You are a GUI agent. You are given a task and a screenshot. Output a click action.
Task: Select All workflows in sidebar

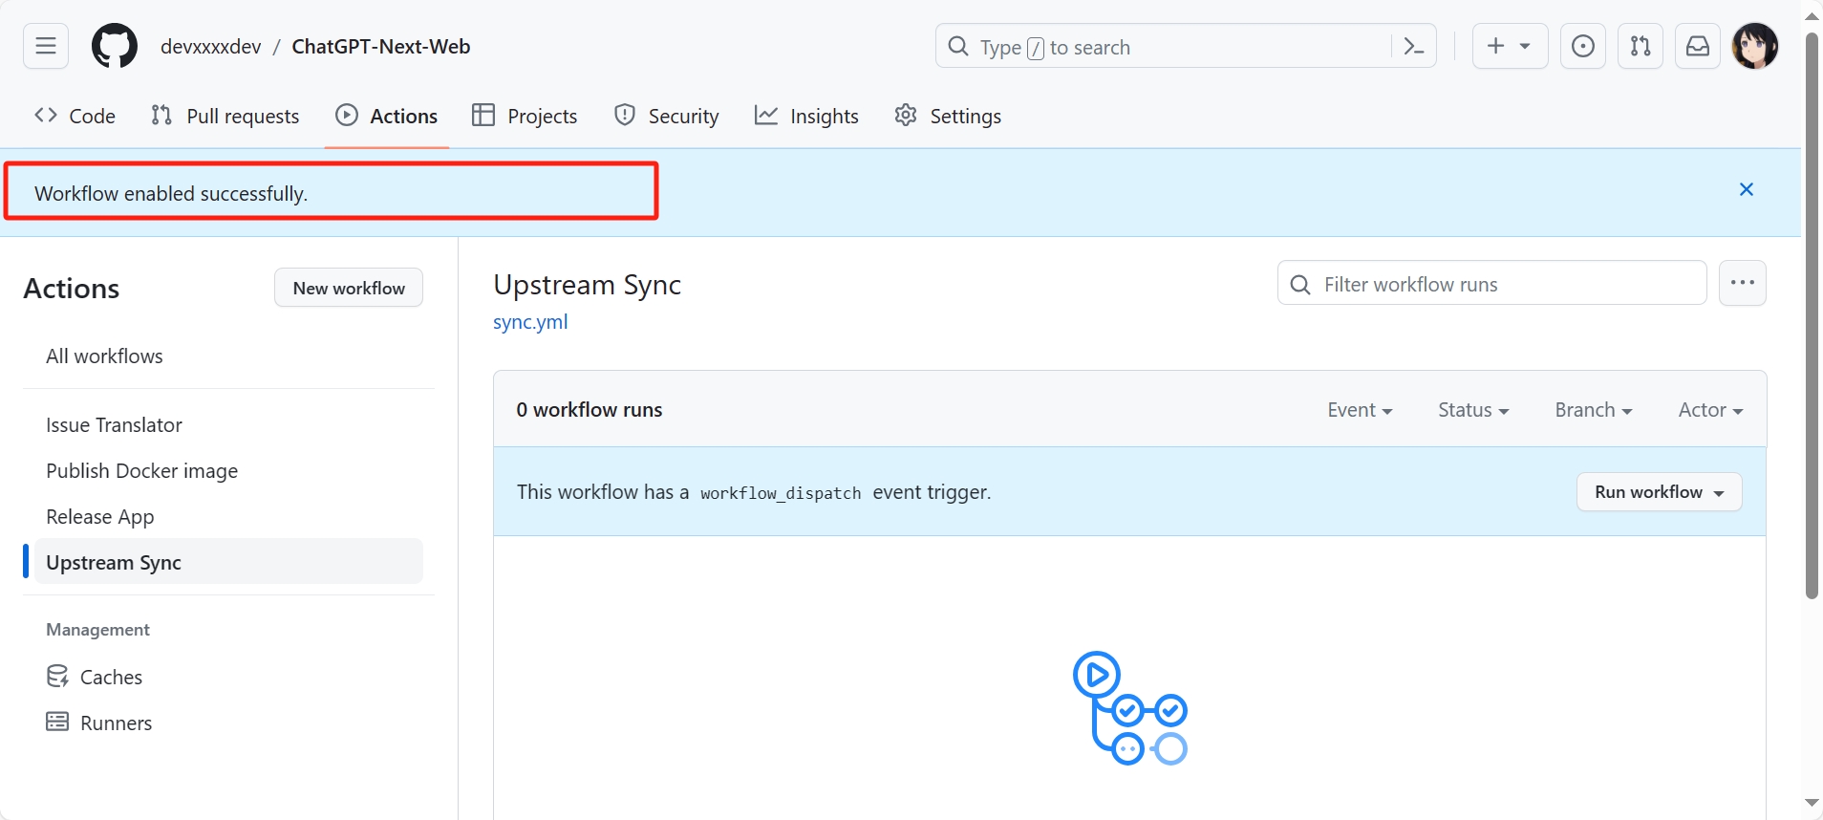point(228,356)
